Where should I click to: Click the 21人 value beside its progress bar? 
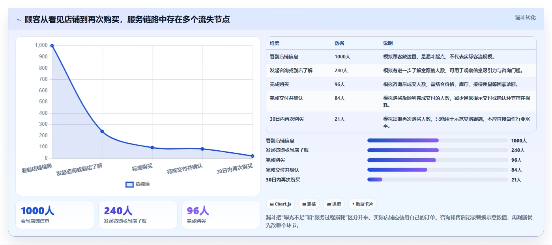(x=516, y=180)
